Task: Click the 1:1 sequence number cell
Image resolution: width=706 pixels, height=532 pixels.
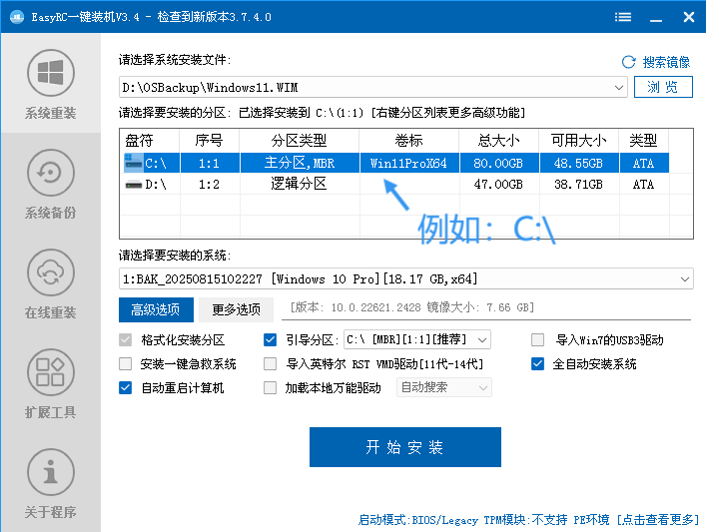Action: [209, 163]
